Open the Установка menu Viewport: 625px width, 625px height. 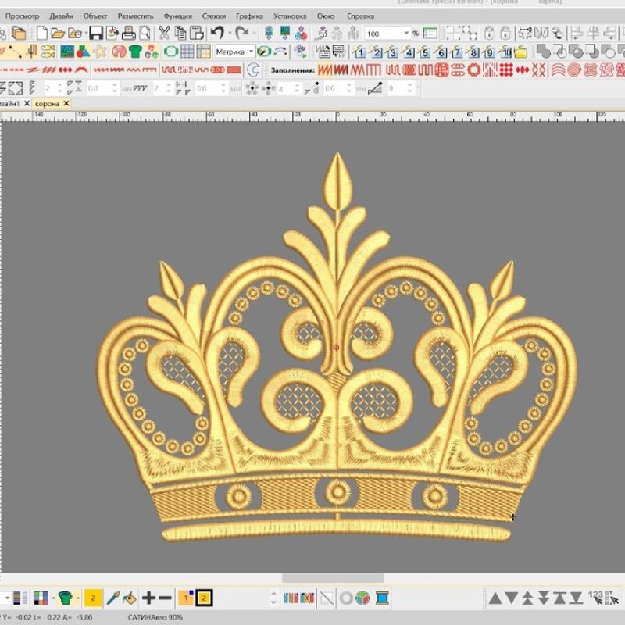click(x=290, y=16)
